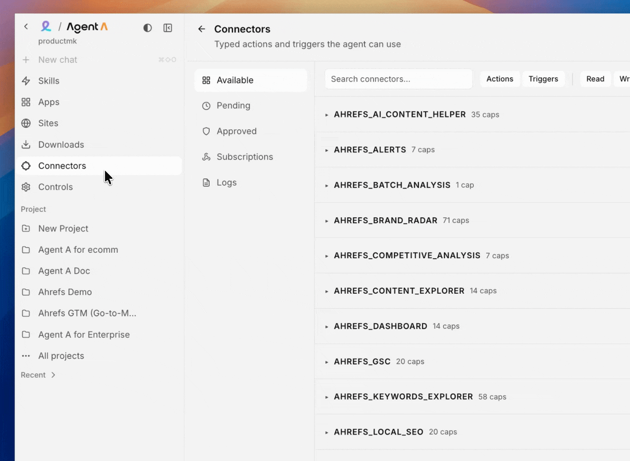
Task: Expand the AHREFS_LOCAL_SEO connector group
Action: pos(327,433)
